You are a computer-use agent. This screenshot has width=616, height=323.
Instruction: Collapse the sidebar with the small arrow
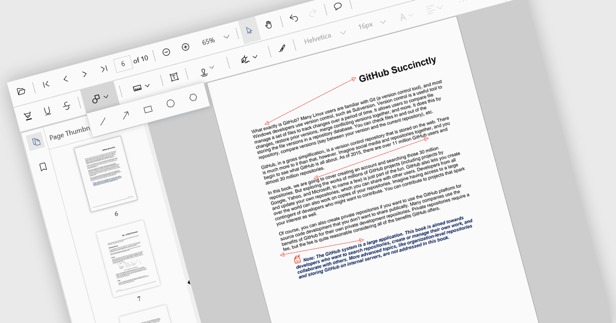[188, 282]
